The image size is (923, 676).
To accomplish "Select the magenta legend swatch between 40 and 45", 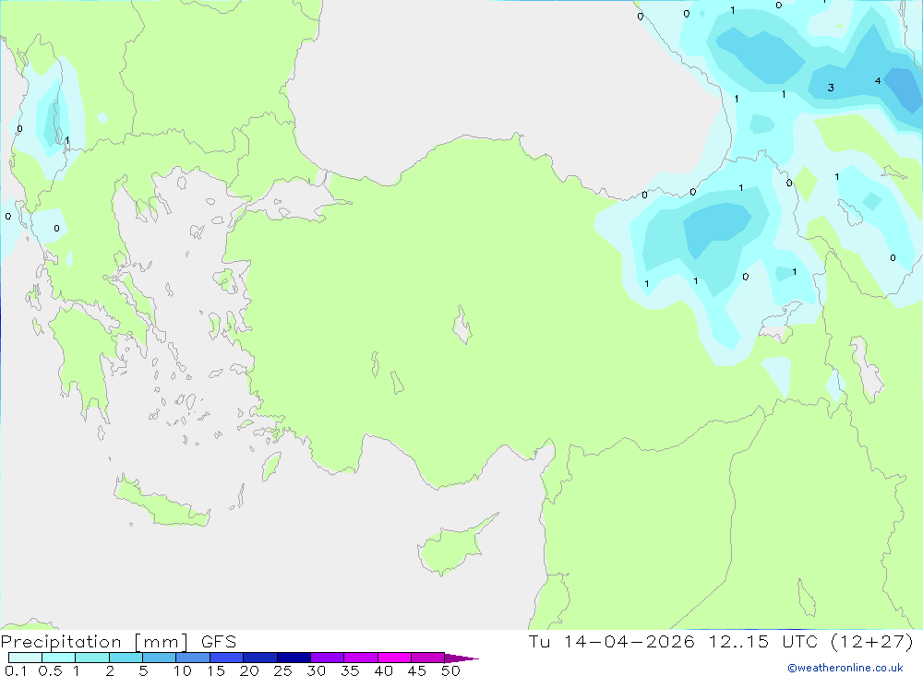I will pos(394,658).
